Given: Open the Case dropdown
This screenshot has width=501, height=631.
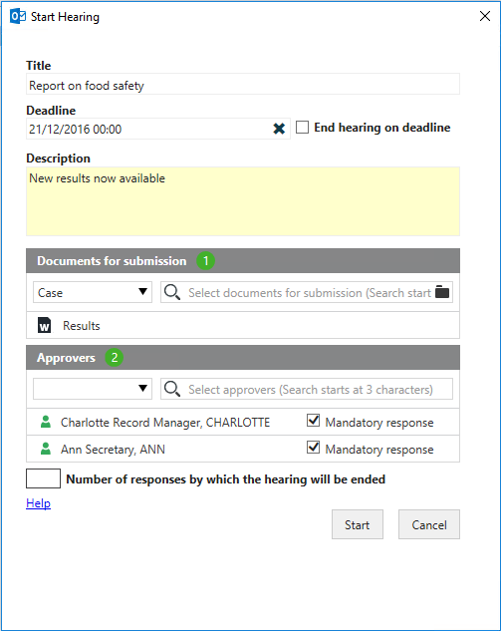Looking at the screenshot, I should pyautogui.click(x=93, y=292).
